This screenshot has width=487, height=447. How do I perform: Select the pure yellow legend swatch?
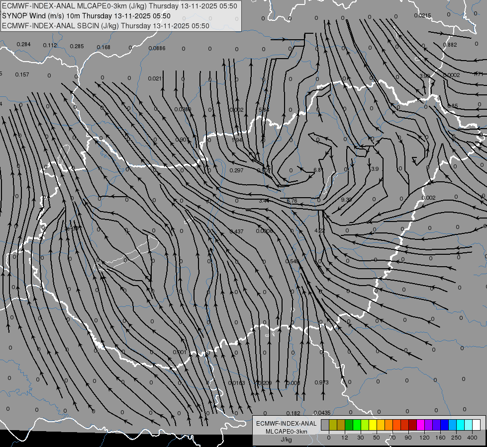tap(373, 425)
